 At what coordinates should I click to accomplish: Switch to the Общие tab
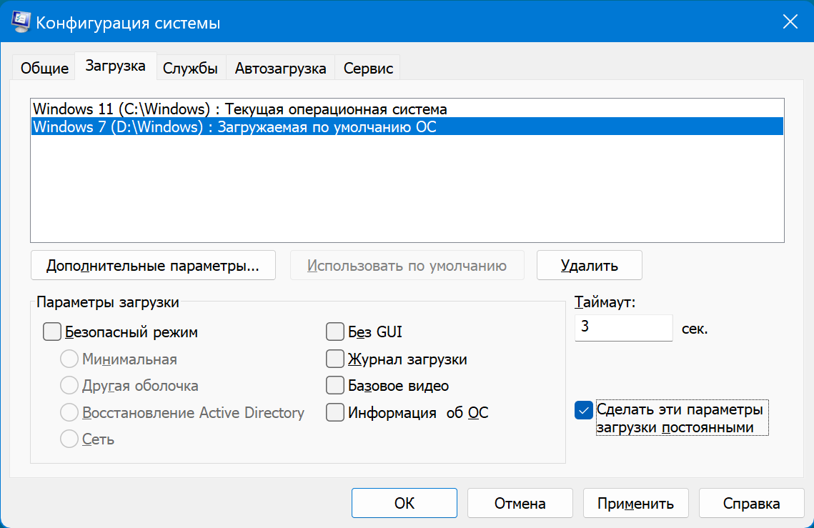pos(44,68)
